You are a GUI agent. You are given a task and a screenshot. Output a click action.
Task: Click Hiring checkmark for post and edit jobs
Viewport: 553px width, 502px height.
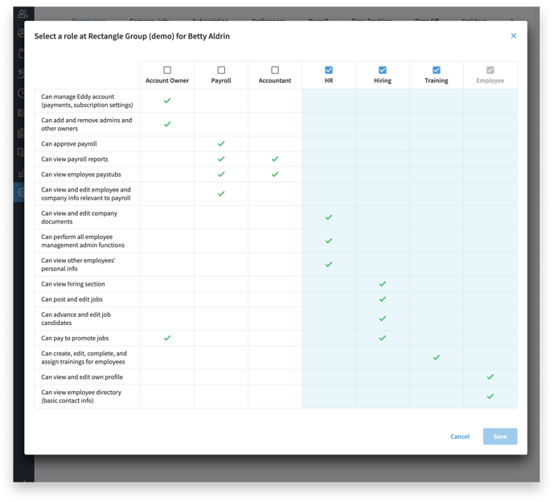tap(383, 299)
